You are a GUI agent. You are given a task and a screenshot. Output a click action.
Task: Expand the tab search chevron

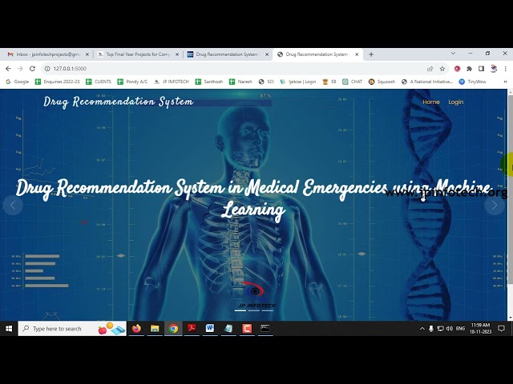point(453,54)
